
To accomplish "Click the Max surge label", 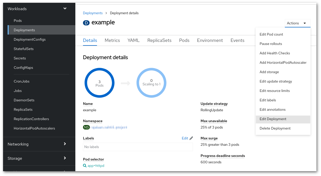I will [209, 138].
